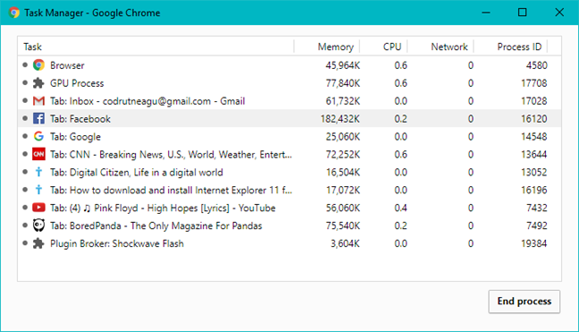Click the Chrome icon in the Browser row

click(38, 65)
